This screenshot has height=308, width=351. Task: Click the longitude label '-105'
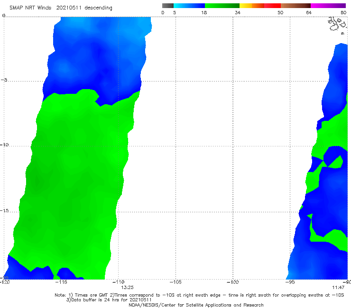point(175,282)
